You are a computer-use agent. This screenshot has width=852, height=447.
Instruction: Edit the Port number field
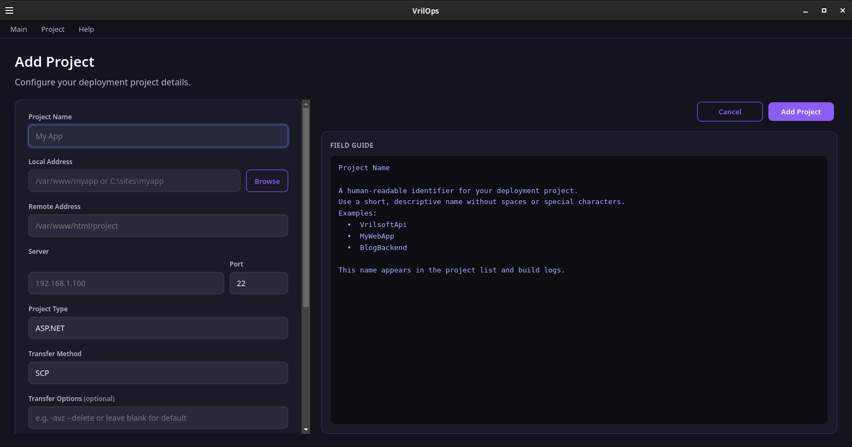(x=259, y=283)
